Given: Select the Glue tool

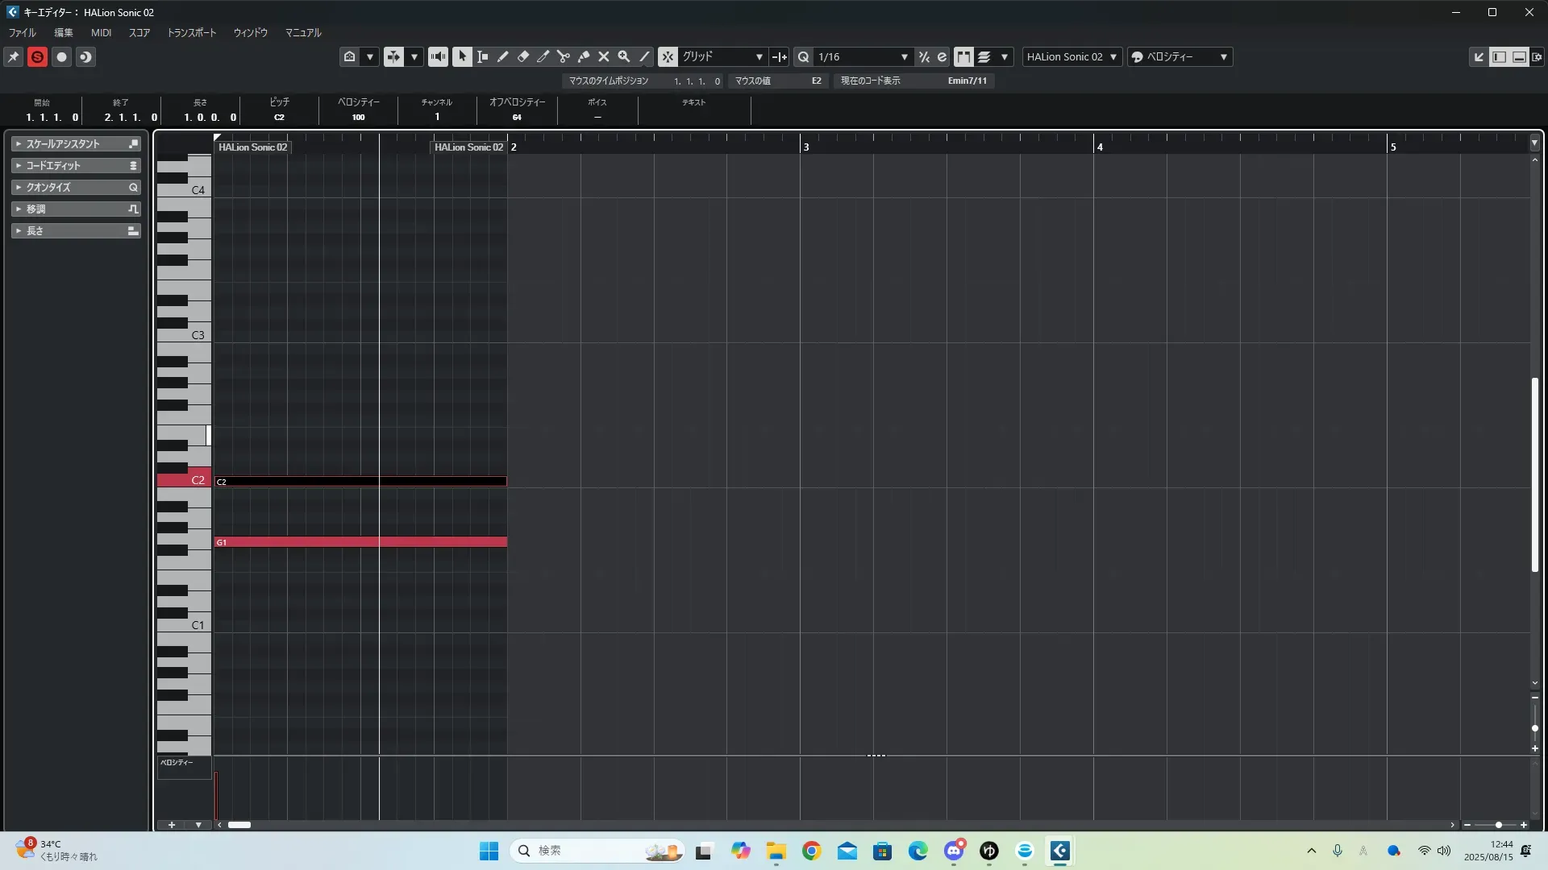Looking at the screenshot, I should [583, 56].
